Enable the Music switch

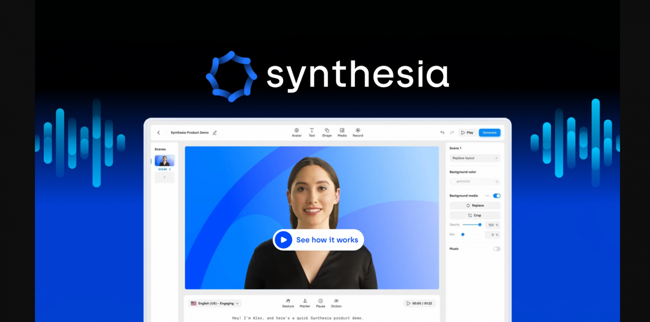click(x=497, y=249)
